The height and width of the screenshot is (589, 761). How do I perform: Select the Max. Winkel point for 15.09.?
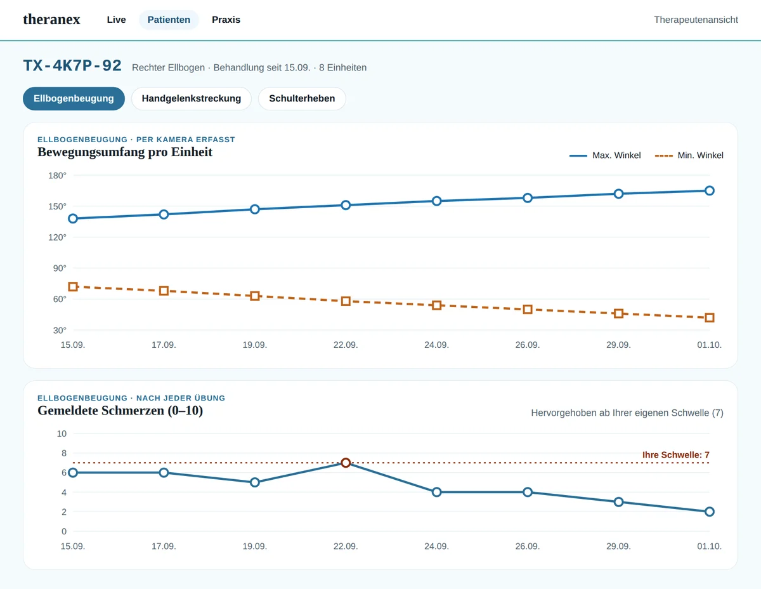(73, 218)
